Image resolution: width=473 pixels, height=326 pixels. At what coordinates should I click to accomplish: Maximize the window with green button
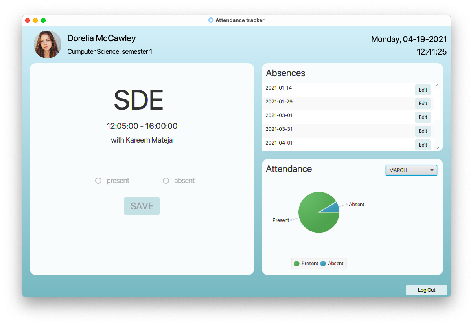click(x=43, y=20)
